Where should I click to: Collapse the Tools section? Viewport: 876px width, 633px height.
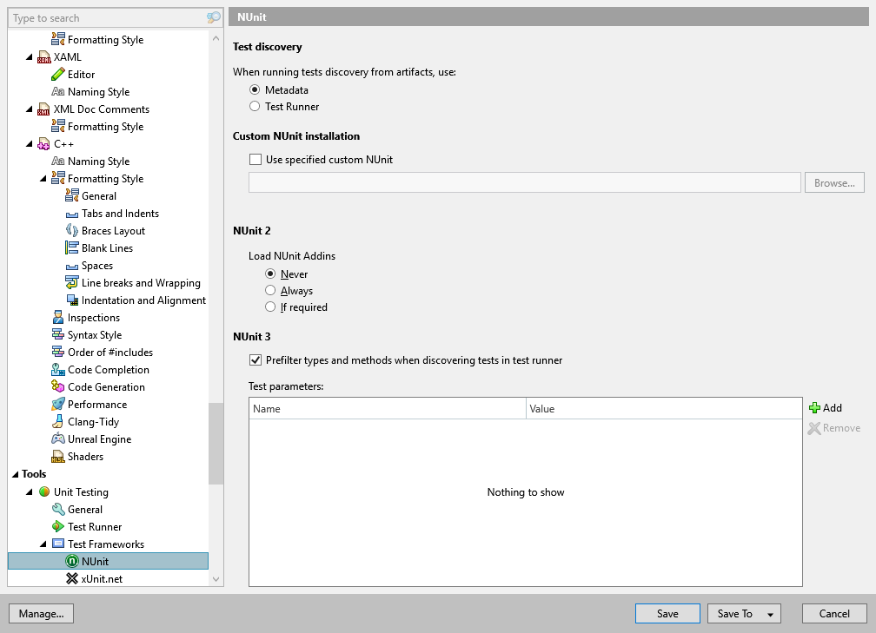(x=15, y=474)
